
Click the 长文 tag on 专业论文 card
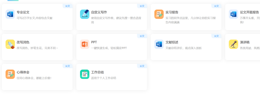coord(68,6)
